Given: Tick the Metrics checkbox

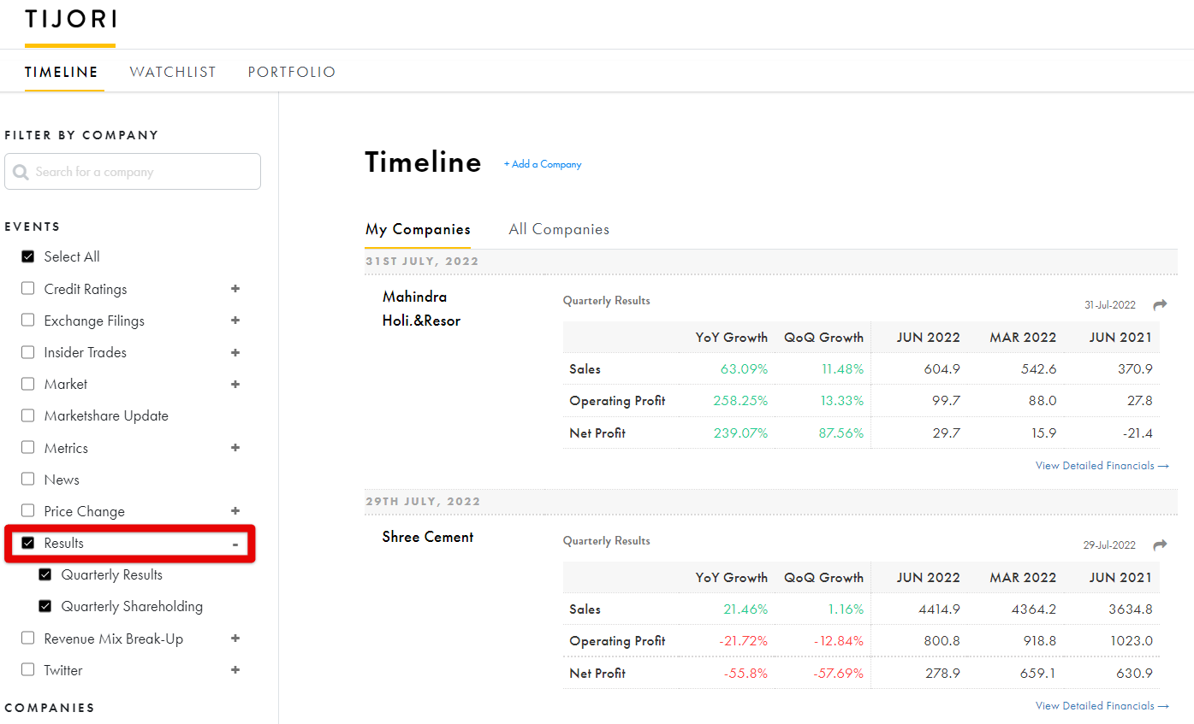Looking at the screenshot, I should tap(28, 448).
